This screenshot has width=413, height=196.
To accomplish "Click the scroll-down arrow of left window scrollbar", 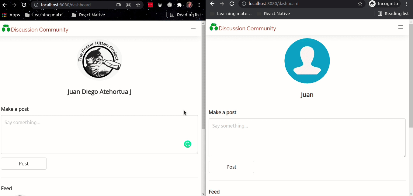I will [203, 194].
